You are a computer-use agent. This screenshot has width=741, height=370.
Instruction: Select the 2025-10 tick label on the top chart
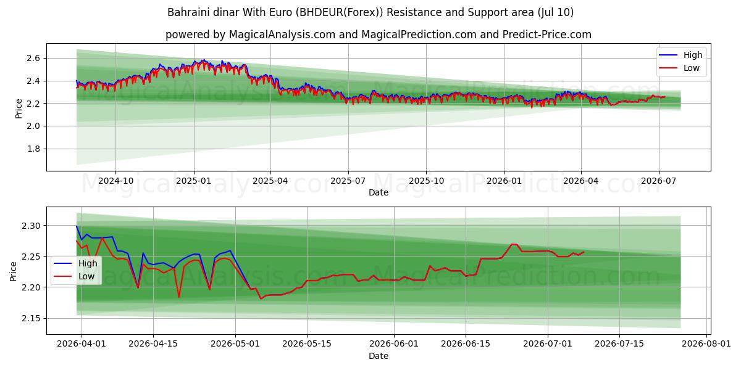coord(426,181)
